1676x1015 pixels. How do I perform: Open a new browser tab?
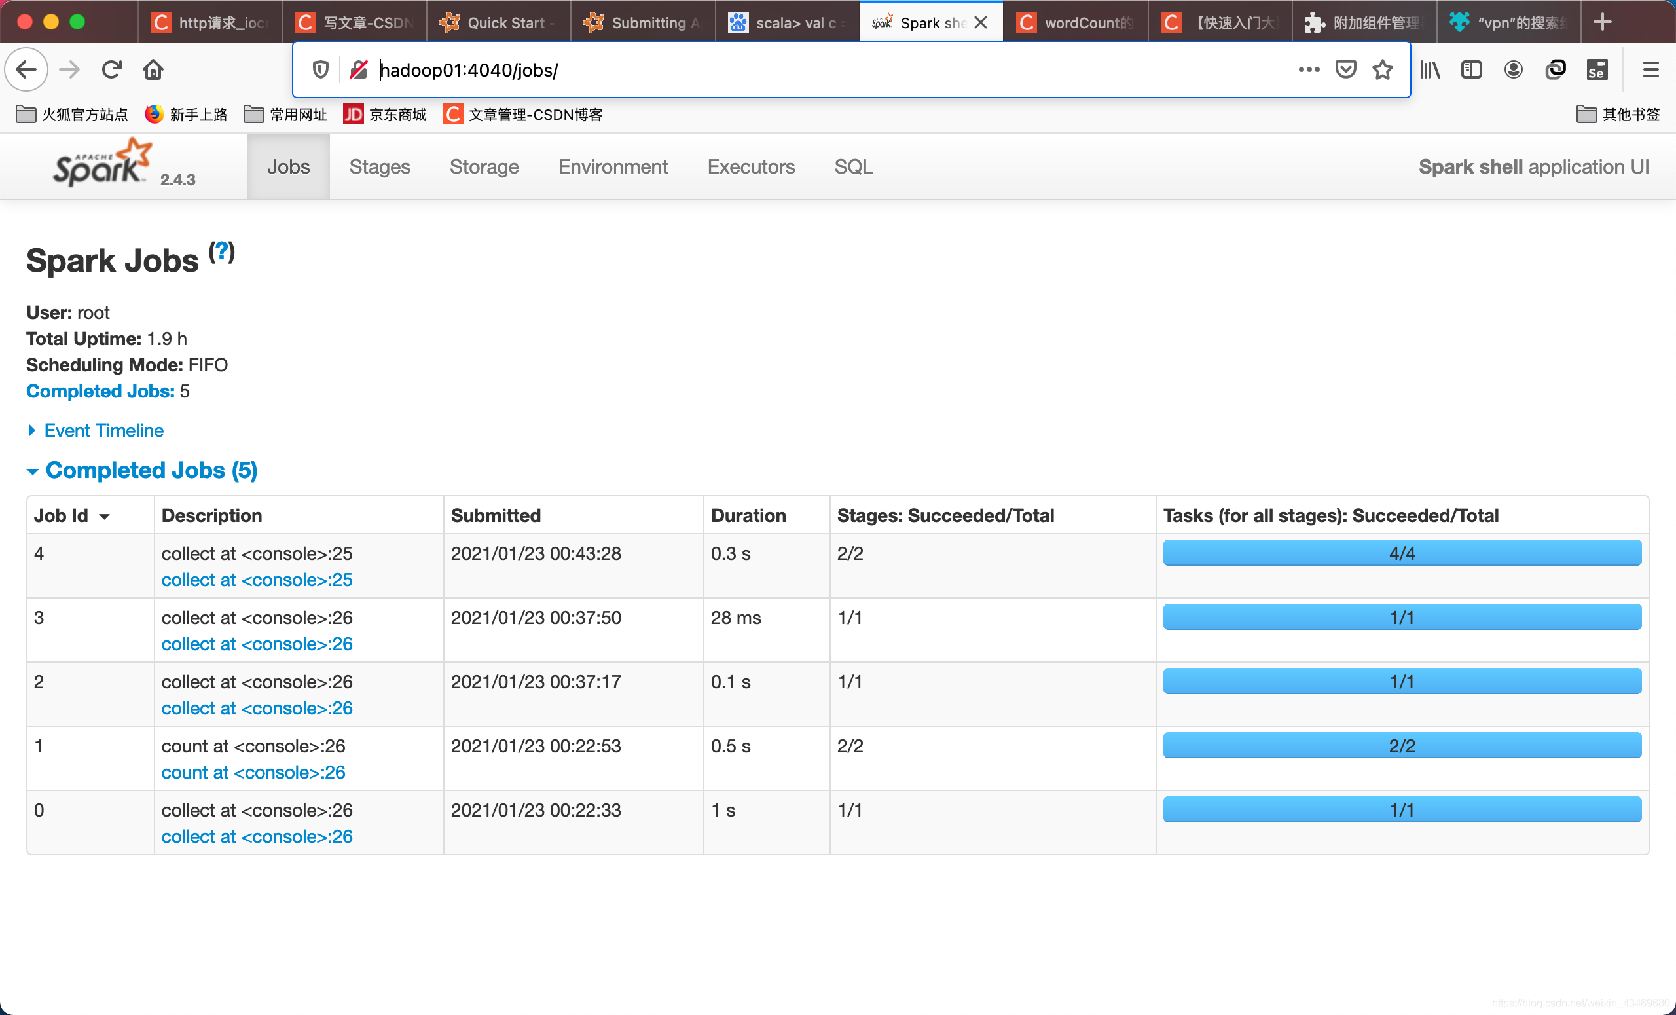tap(1603, 22)
